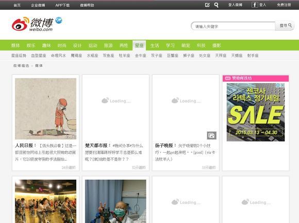Open 首页 in top bar
Screen dimensions: 299x223
[x=17, y=5]
